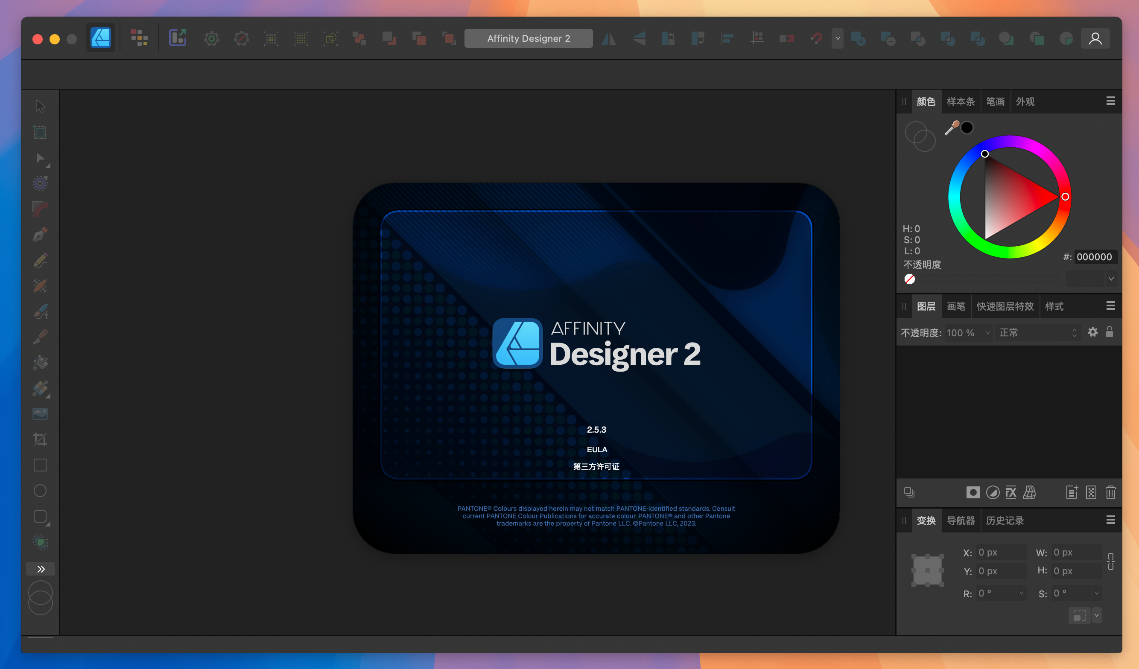The width and height of the screenshot is (1139, 669).
Task: Switch to the 样本条 tab
Action: tap(961, 102)
